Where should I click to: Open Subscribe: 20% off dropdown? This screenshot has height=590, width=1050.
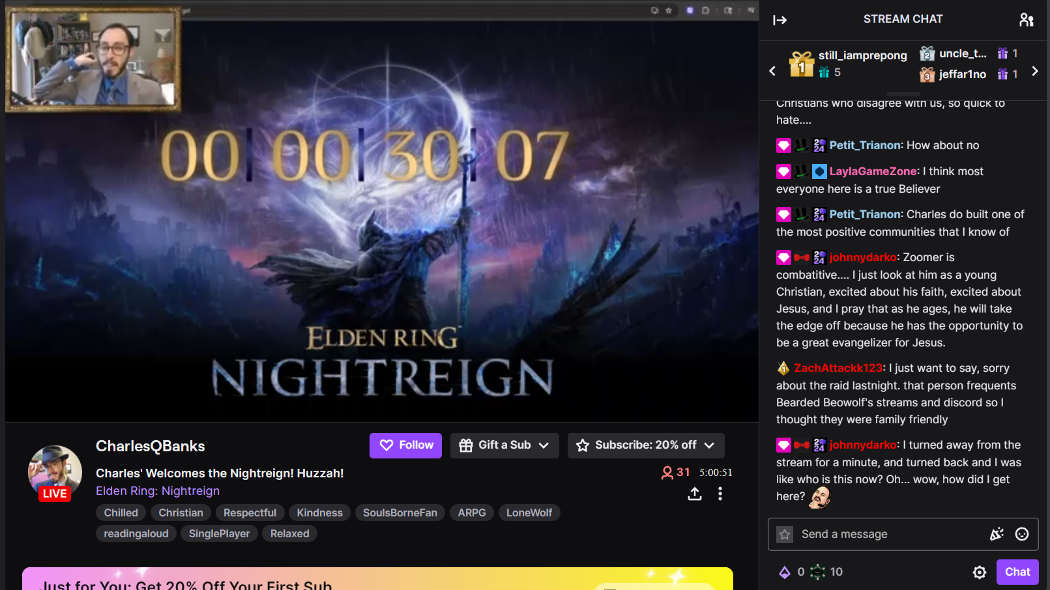(x=646, y=445)
